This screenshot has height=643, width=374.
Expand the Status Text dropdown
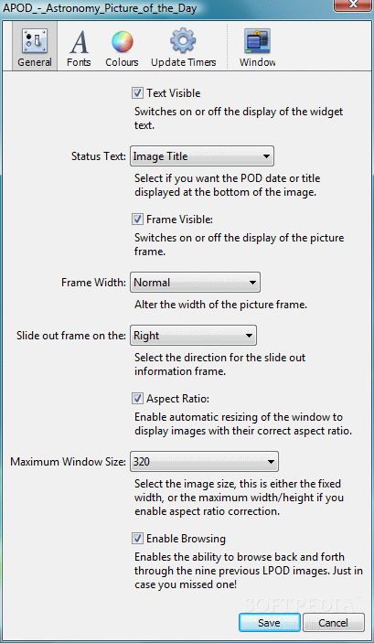202,156
